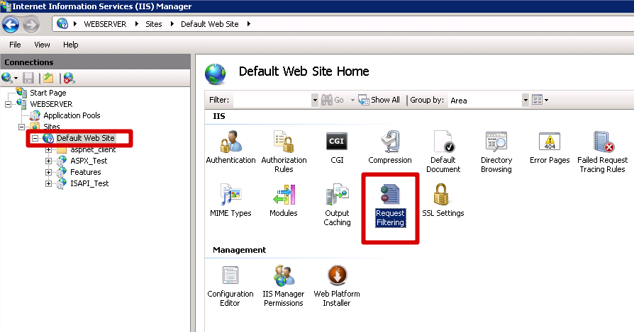Open IIS Manager Permissions
The image size is (634, 332).
click(284, 286)
